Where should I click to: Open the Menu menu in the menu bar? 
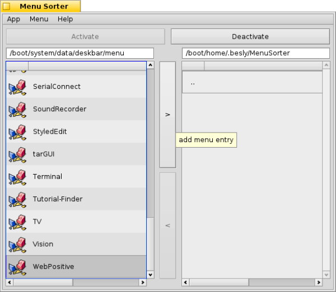(x=39, y=19)
